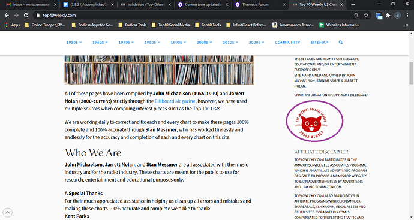The image size is (414, 220).
Task: Click the page vertical scrollbar thumb
Action: [x=412, y=73]
